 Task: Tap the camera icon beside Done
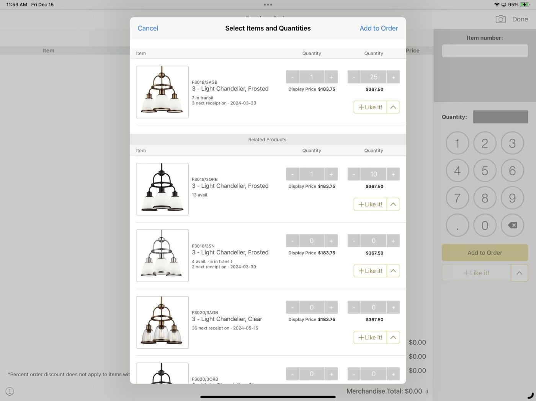tap(501, 19)
